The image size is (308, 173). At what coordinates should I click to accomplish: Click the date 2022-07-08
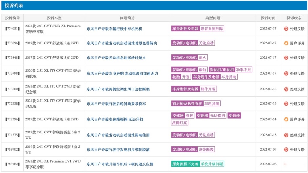pos(268,164)
